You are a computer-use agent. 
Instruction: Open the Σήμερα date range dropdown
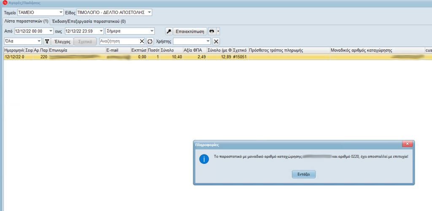[152, 31]
